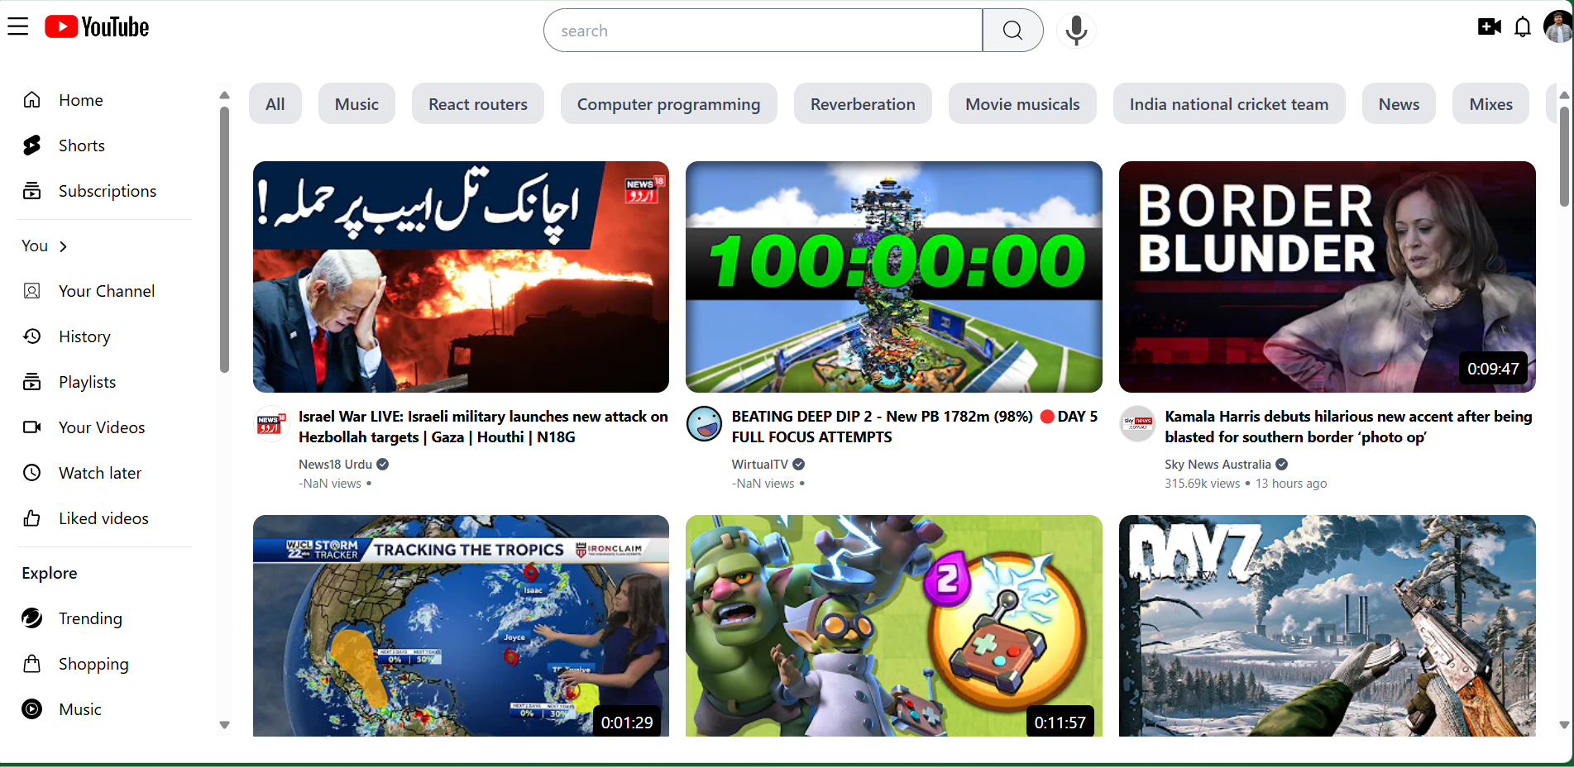Open Liked videos list
Viewport: 1574px width, 768px height.
coord(103,518)
